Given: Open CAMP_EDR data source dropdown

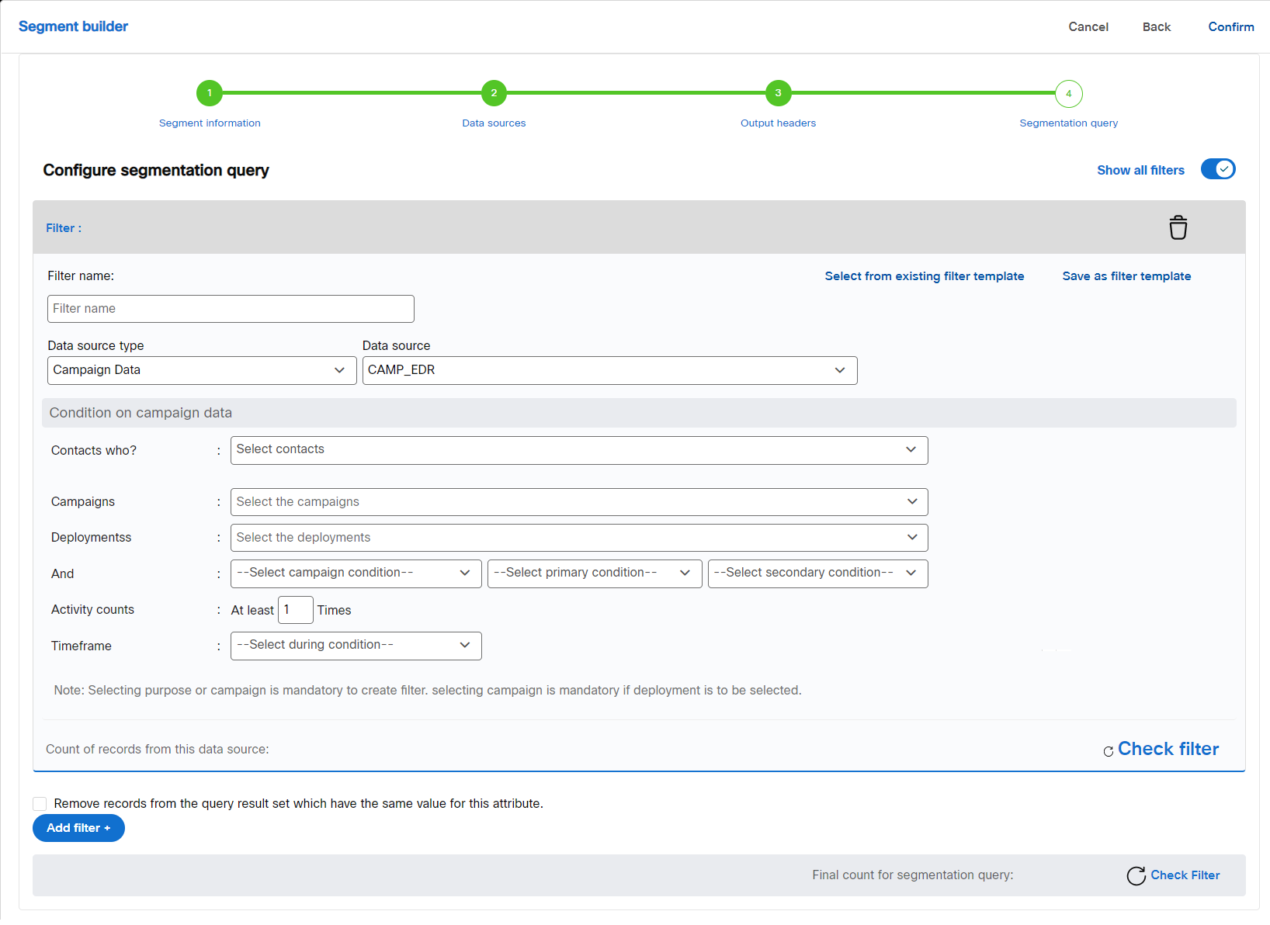Looking at the screenshot, I should coord(609,370).
